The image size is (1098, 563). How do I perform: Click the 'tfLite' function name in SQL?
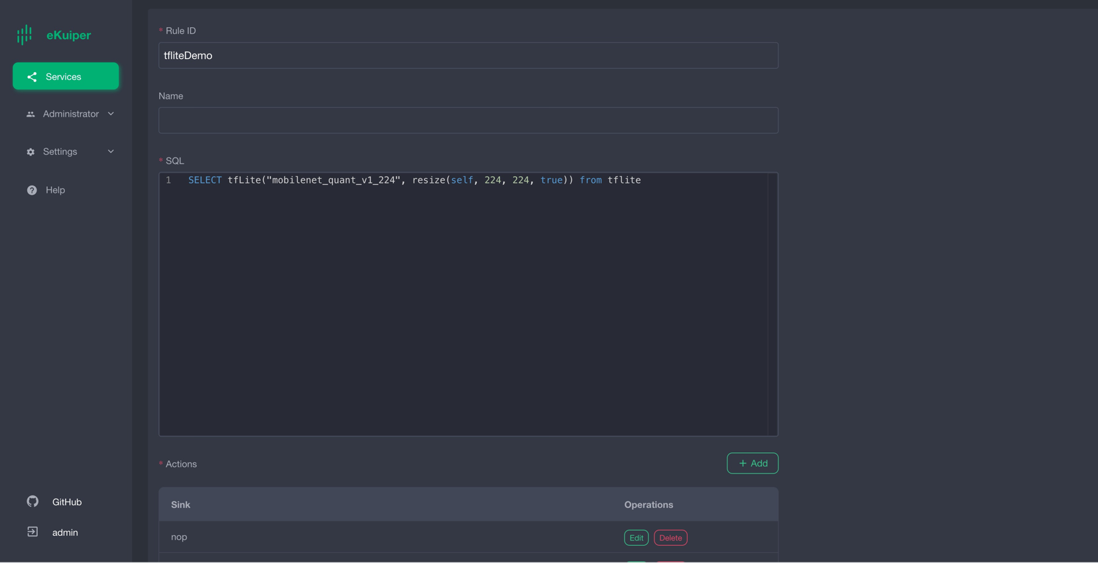click(244, 180)
